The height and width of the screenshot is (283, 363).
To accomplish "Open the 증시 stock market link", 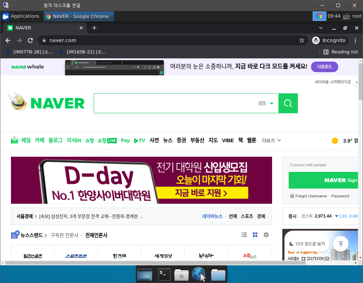I will (x=292, y=216).
